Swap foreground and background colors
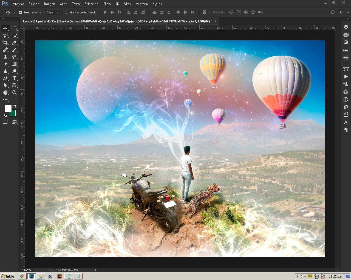The width and height of the screenshot is (351, 280). point(15,106)
